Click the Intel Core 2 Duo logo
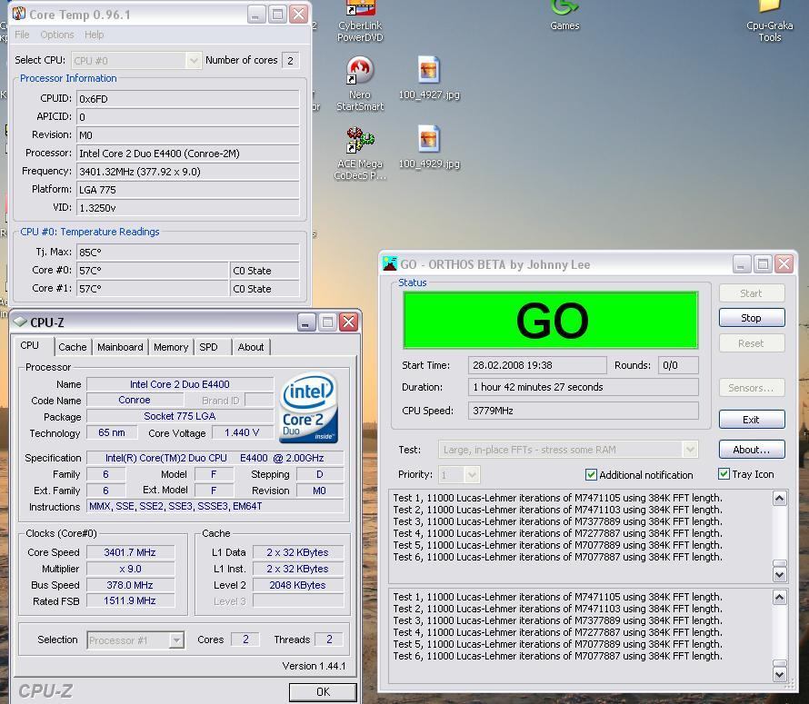The image size is (809, 704). pos(308,408)
